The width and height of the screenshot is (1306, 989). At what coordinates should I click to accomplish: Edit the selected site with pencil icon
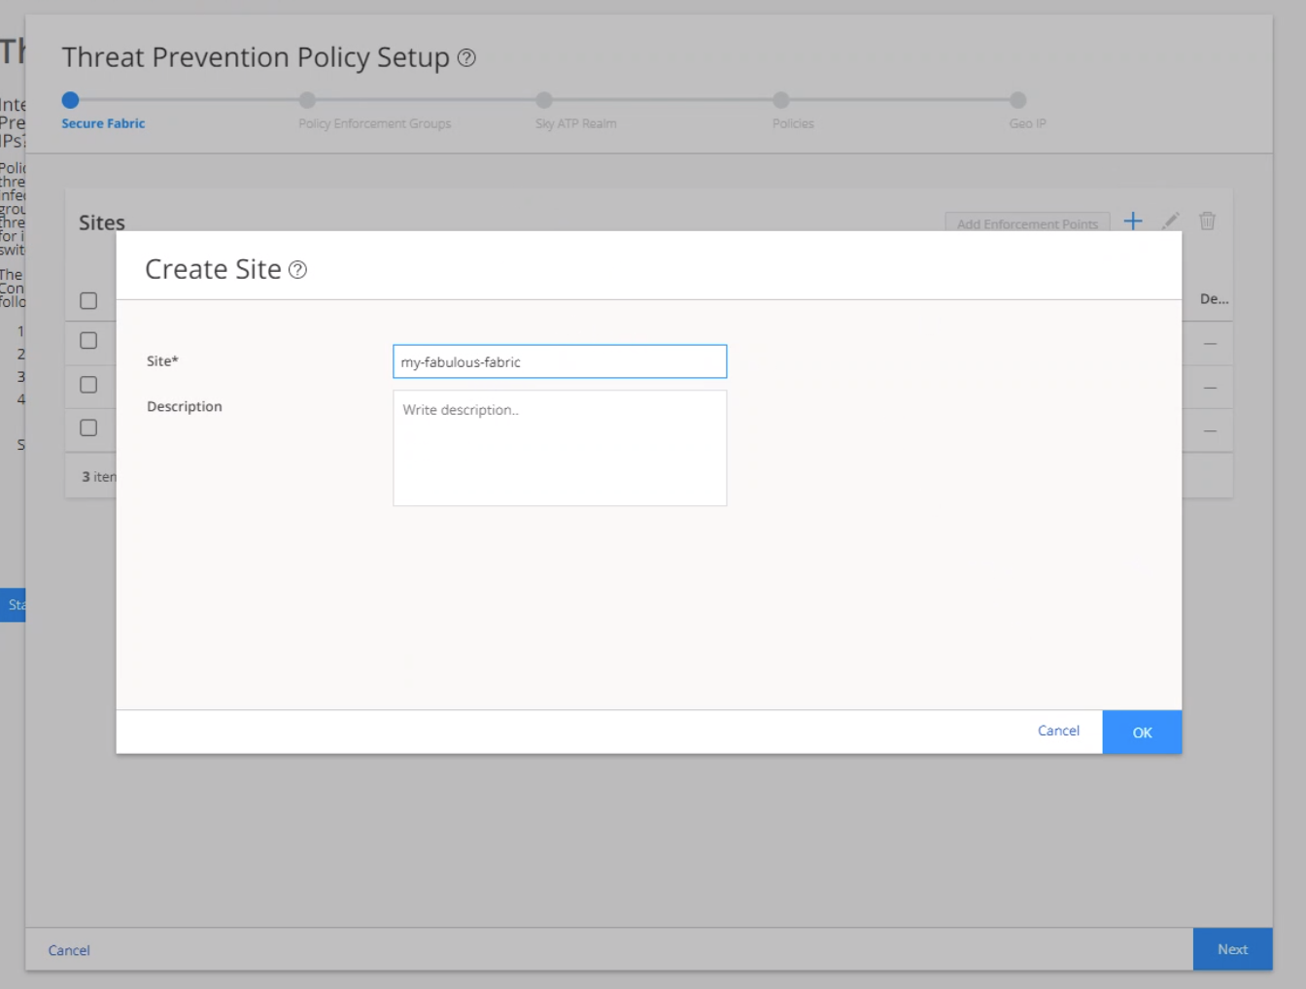tap(1170, 222)
